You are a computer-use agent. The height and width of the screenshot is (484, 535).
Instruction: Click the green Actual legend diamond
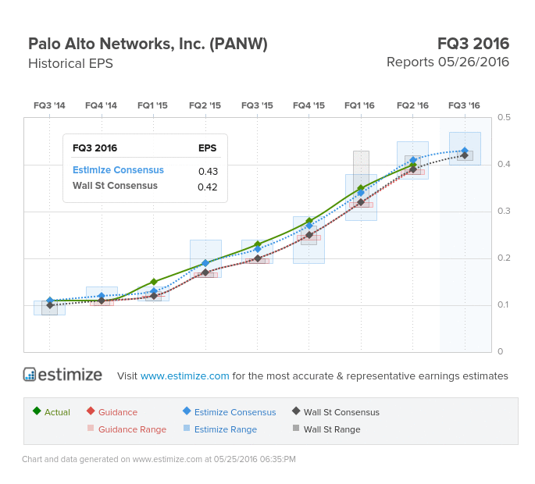[x=37, y=411]
